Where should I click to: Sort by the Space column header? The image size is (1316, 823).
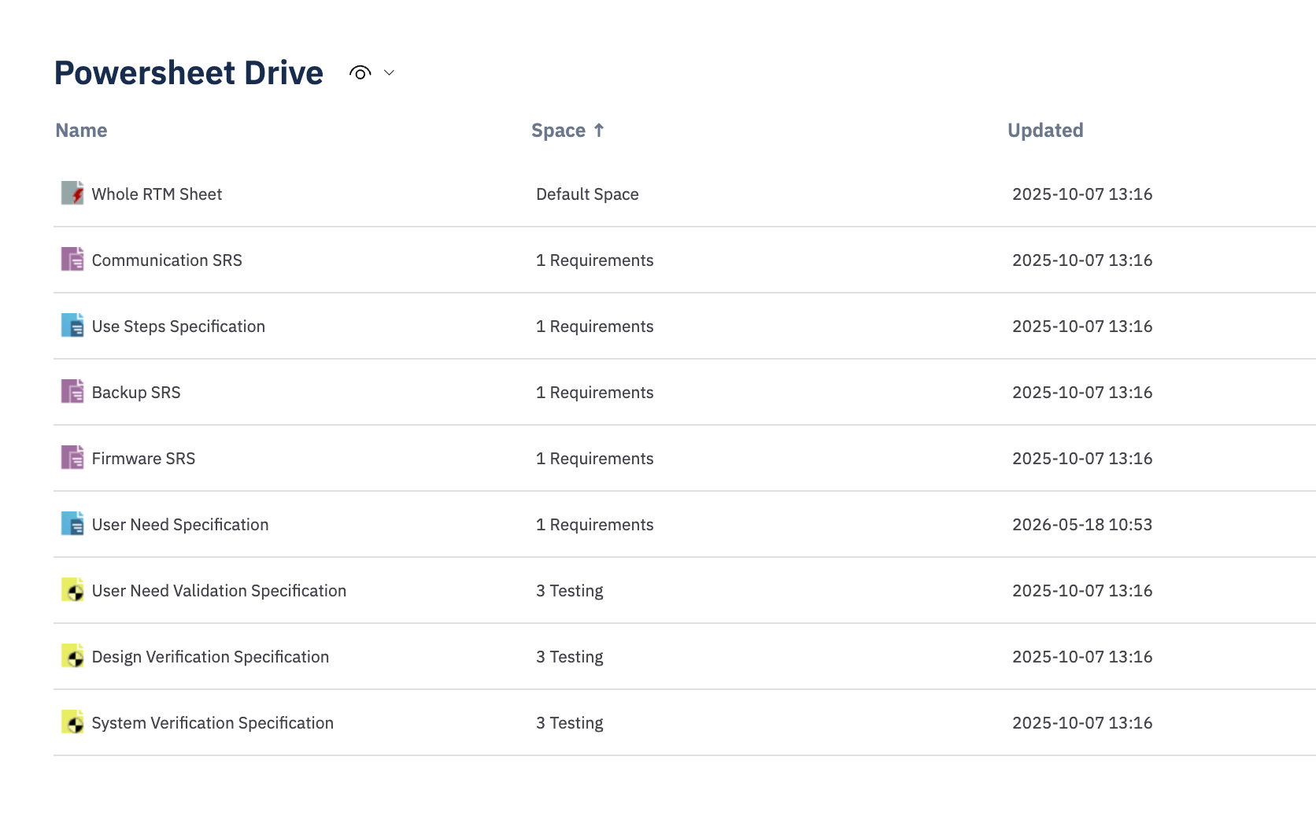[558, 131]
